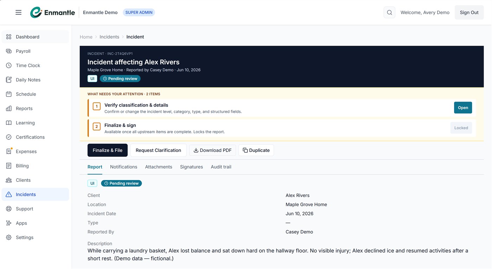Go to the Incidents breadcrumb link
492x269 pixels.
(x=109, y=37)
